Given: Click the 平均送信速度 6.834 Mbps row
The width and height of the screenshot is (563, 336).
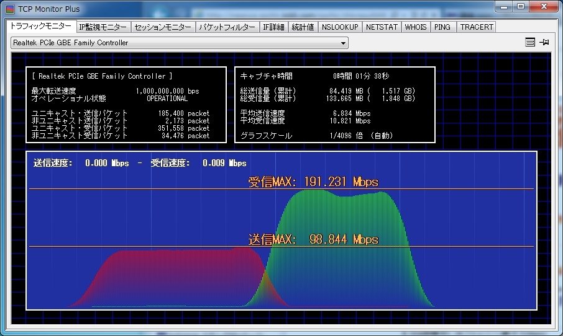Looking at the screenshot, I should coord(305,113).
